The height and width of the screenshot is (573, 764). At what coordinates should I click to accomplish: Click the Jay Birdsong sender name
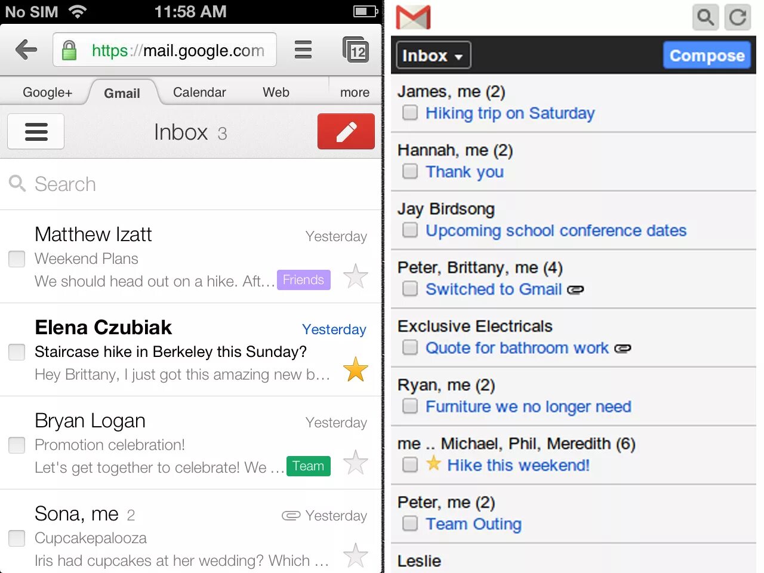tap(446, 209)
